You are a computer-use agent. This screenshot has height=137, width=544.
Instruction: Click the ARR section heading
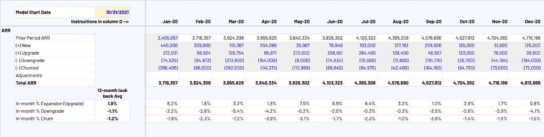coord(6,30)
